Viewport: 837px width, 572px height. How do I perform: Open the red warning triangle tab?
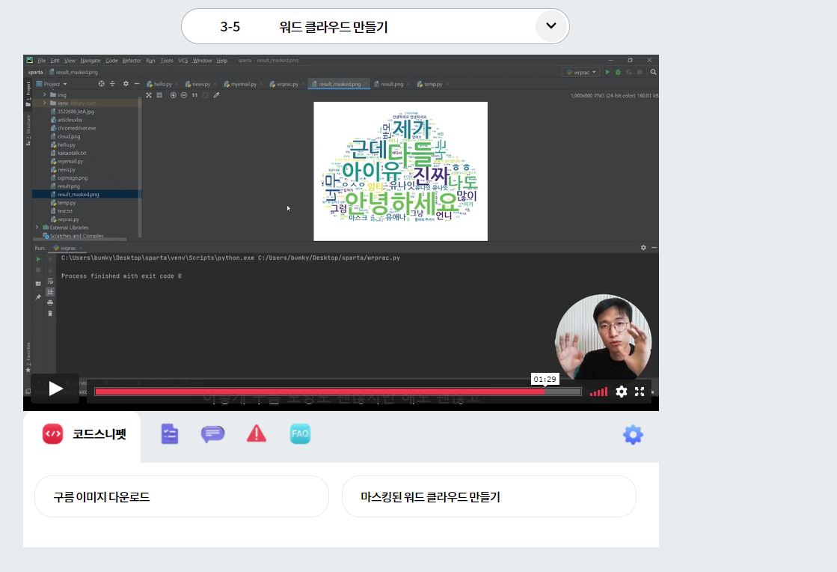pyautogui.click(x=257, y=433)
